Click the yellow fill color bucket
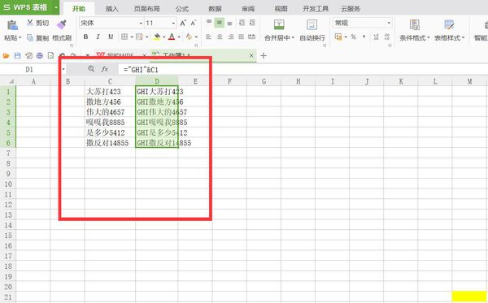Image resolution: width=488 pixels, height=303 pixels. 157,37
